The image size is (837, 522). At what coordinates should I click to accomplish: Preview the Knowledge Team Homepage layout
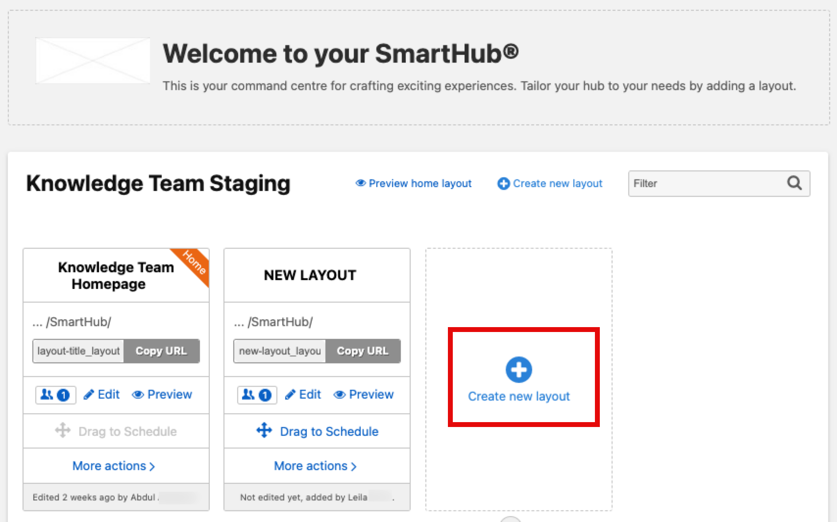pos(162,395)
